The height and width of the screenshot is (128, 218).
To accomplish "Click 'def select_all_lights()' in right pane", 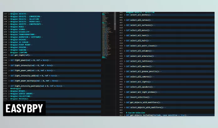I will pyautogui.click(x=138, y=82).
